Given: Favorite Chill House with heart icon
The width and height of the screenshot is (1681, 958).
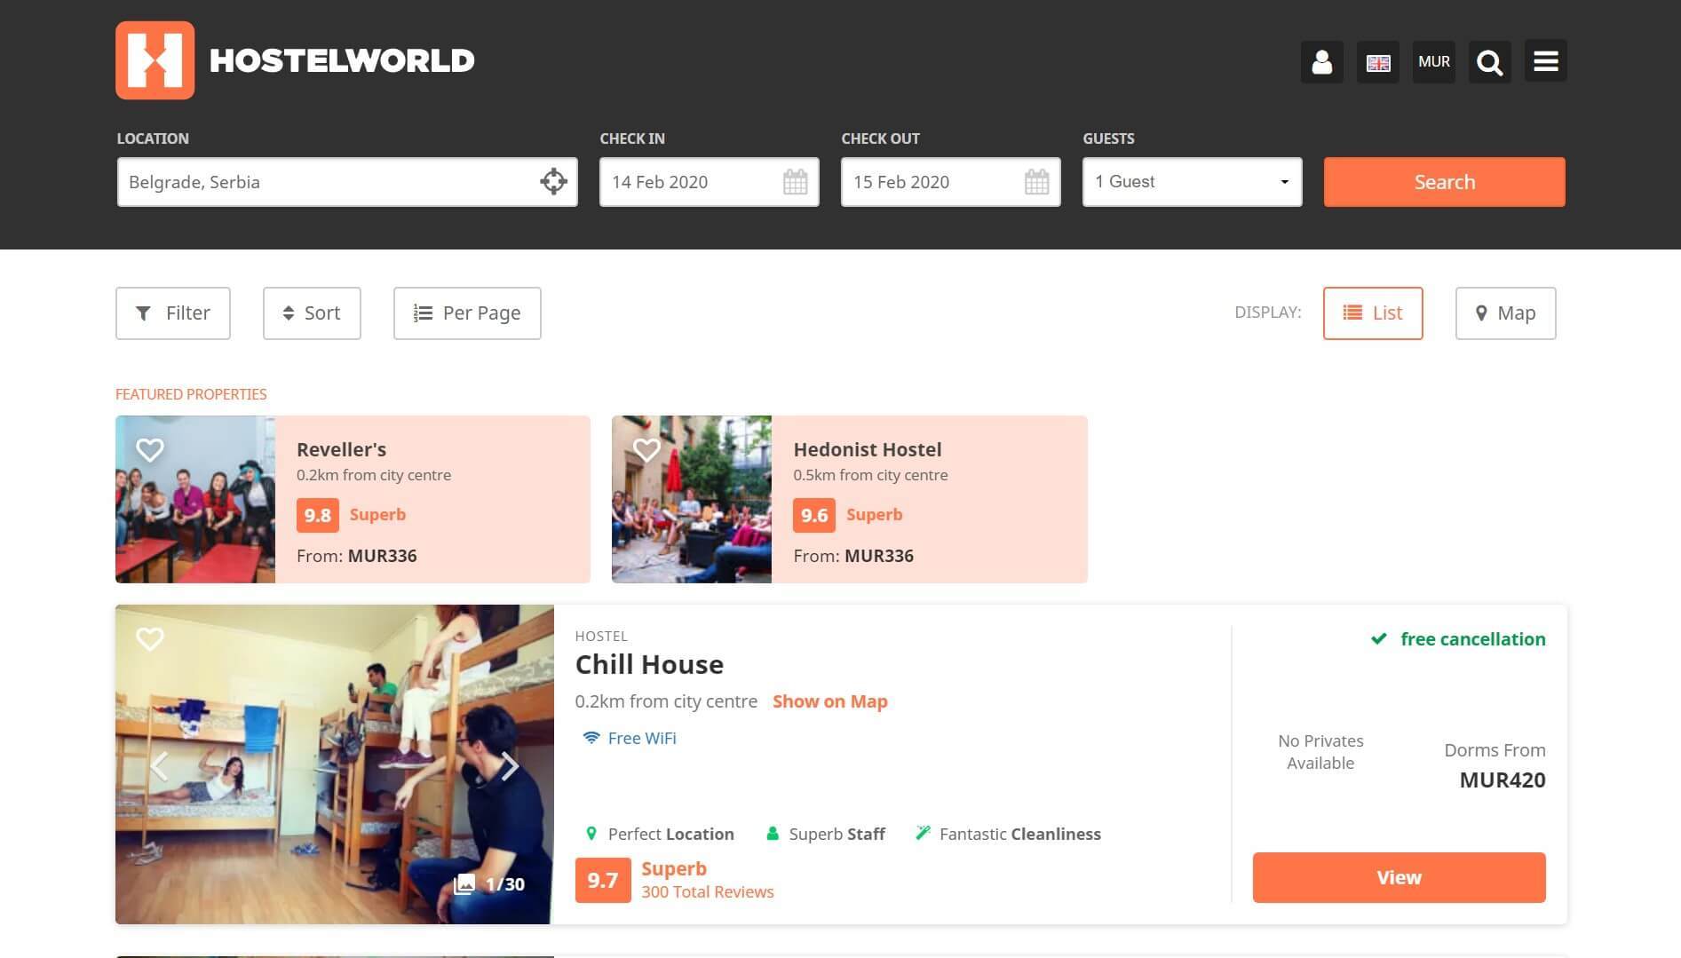Looking at the screenshot, I should pyautogui.click(x=150, y=638).
